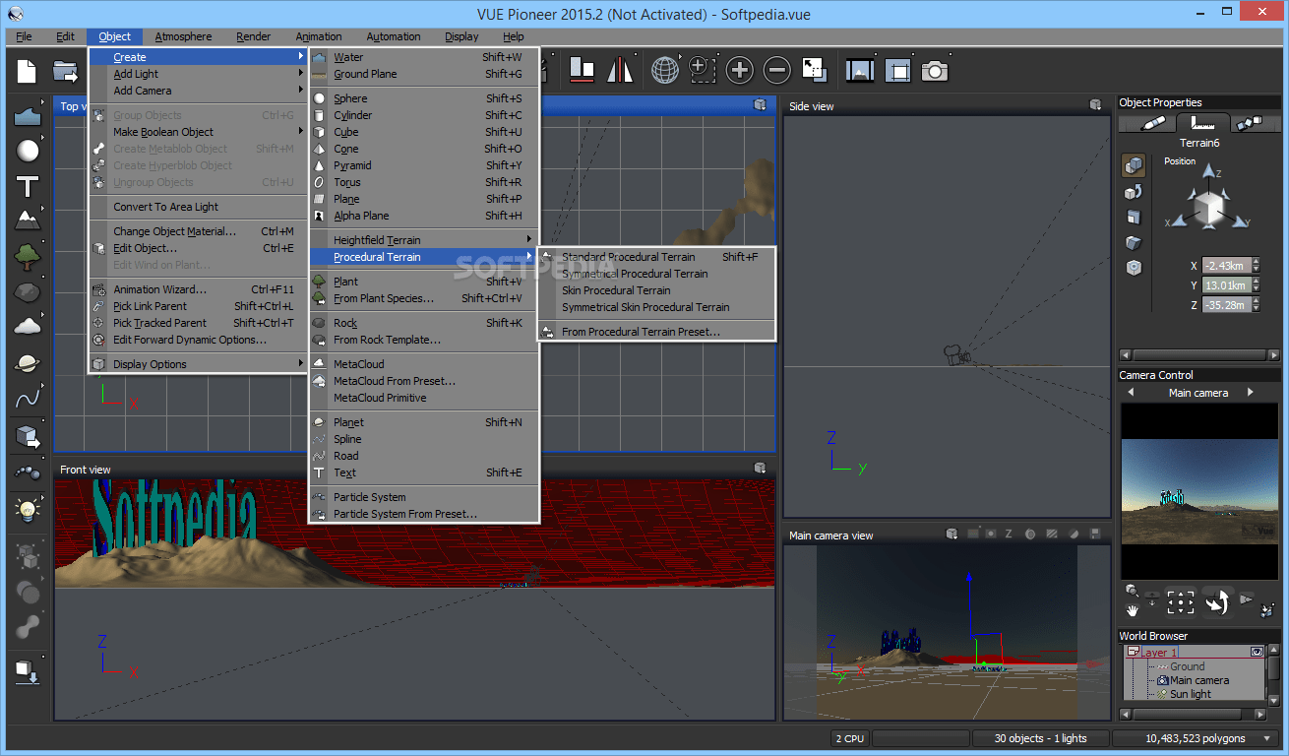This screenshot has height=756, width=1289.
Task: Choose Standard Procedural Terrain from submenu
Action: click(628, 257)
